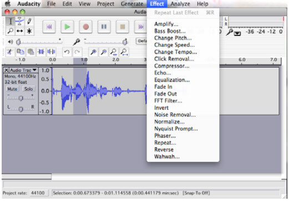Image resolution: width=289 pixels, height=202 pixels.
Task: Edit the Project rate 44100 box
Action: pos(39,193)
